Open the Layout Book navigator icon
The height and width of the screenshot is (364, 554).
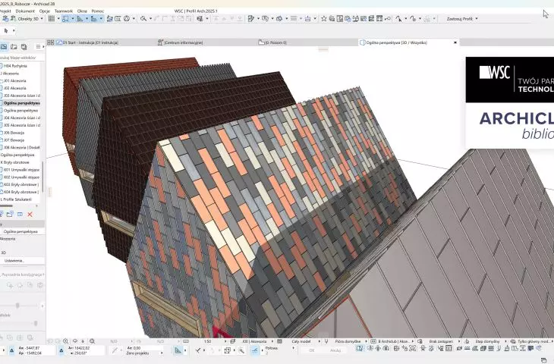(14, 46)
